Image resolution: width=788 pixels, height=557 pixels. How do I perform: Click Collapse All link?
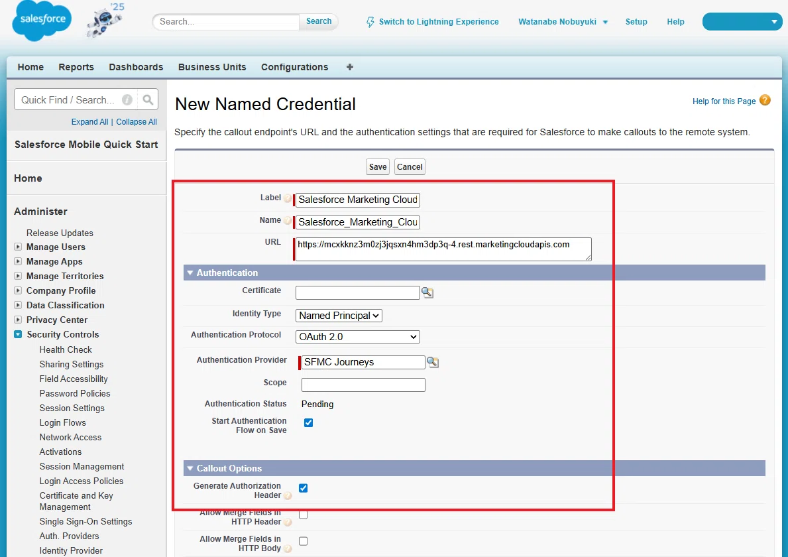pyautogui.click(x=136, y=121)
